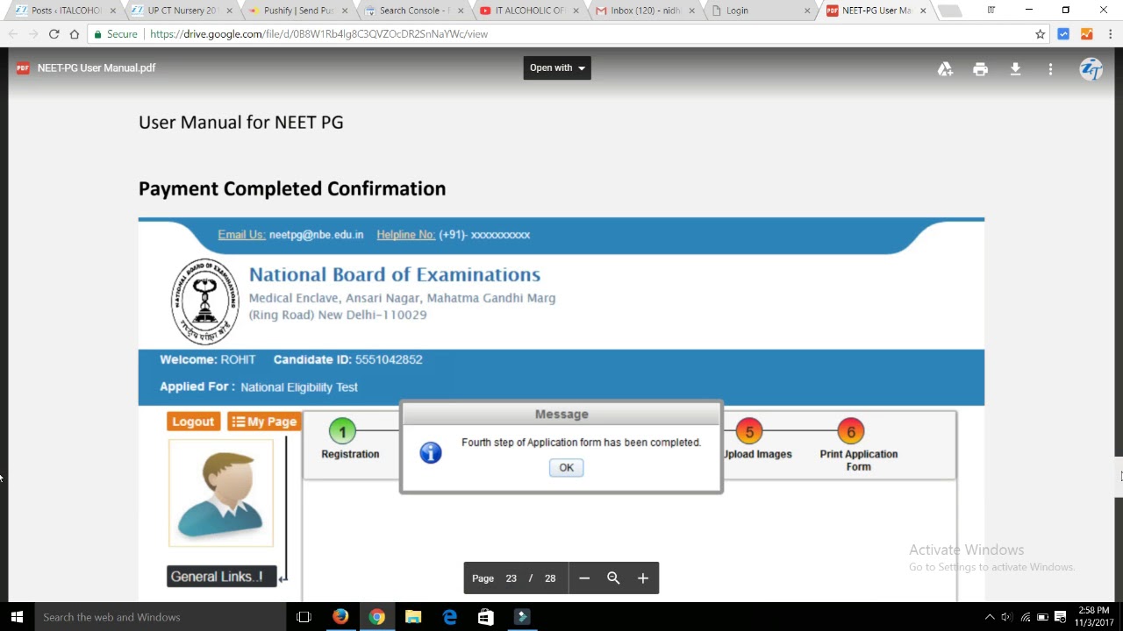1123x631 pixels.
Task: Add file to Google Drive icon
Action: (945, 68)
